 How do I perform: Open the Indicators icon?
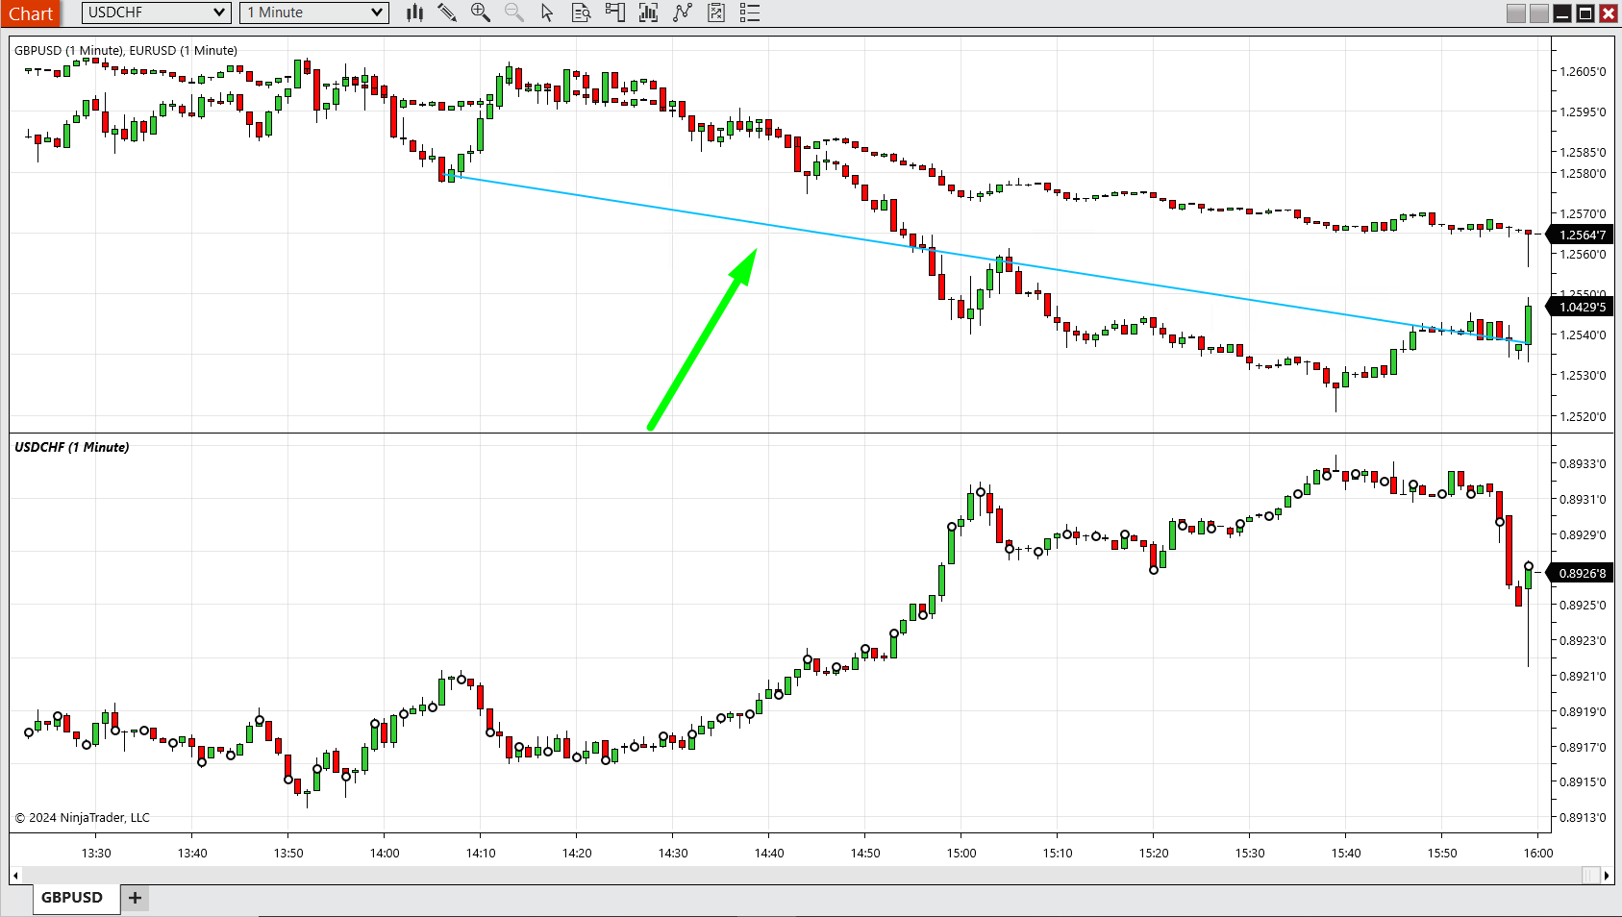click(x=683, y=12)
